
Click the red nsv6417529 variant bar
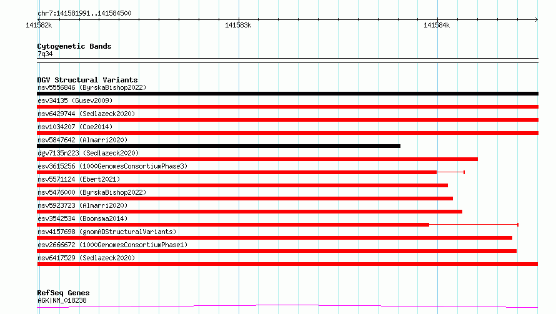[287, 264]
